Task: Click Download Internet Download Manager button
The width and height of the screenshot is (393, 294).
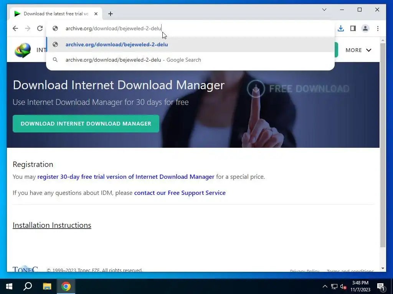Action: [x=86, y=124]
